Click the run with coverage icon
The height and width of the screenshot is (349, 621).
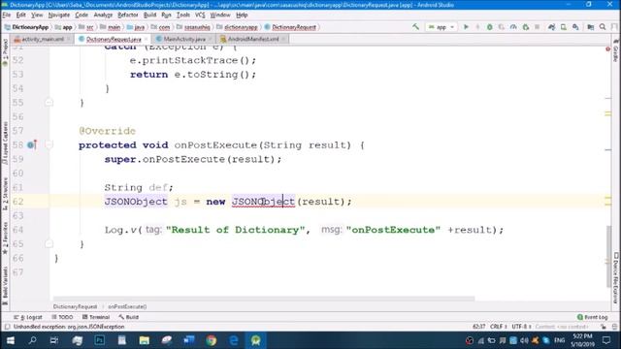click(502, 27)
